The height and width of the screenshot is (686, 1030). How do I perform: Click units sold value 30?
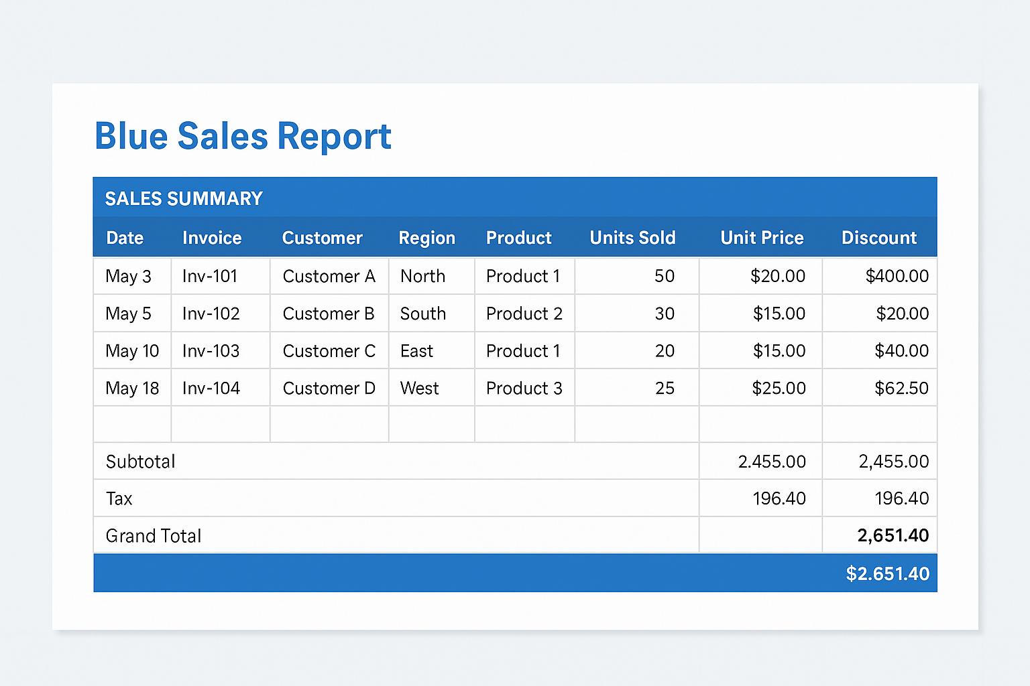(x=665, y=314)
